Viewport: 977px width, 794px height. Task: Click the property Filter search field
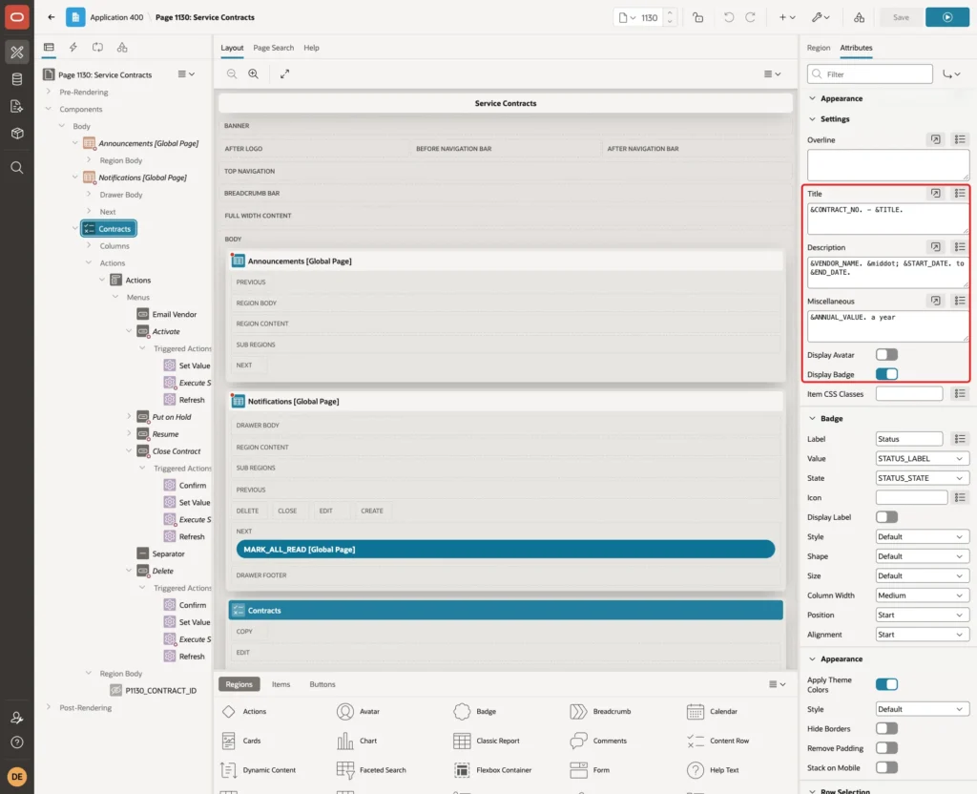[869, 74]
